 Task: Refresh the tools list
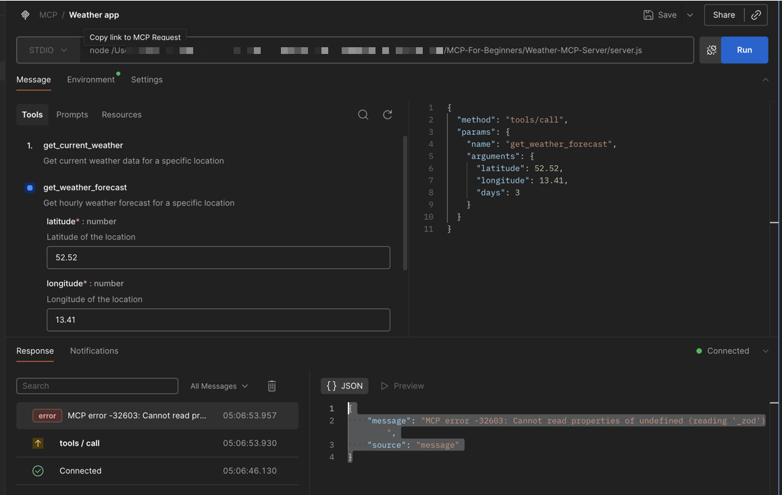pos(388,115)
